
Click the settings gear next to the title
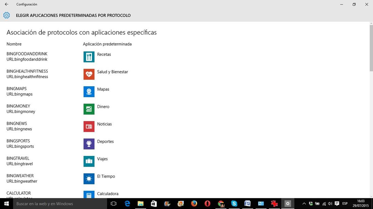click(6, 15)
